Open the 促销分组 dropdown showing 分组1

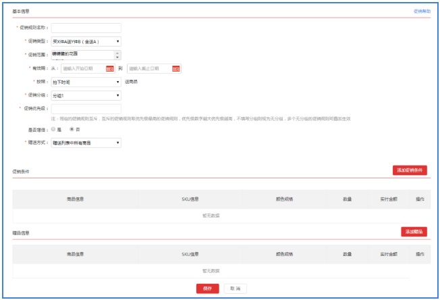click(x=86, y=95)
